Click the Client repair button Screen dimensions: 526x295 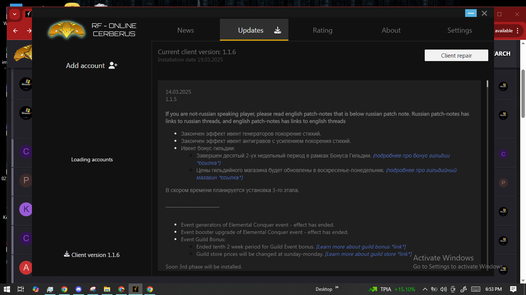[456, 55]
